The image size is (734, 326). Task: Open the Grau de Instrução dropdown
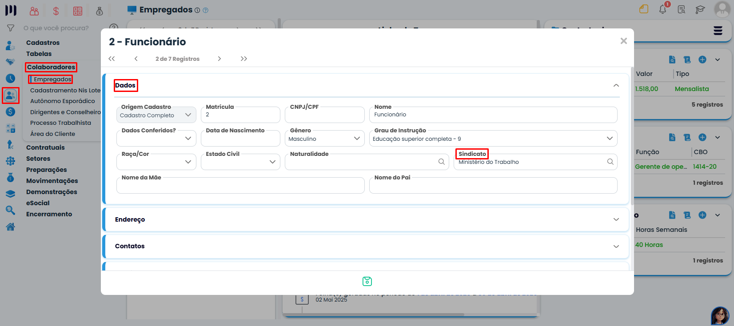[x=493, y=139]
